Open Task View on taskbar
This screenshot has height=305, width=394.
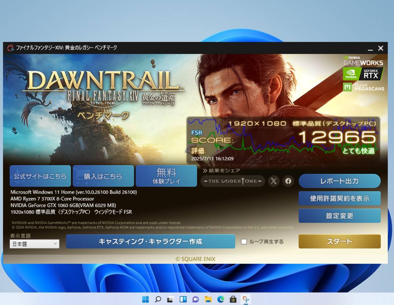pyautogui.click(x=170, y=299)
